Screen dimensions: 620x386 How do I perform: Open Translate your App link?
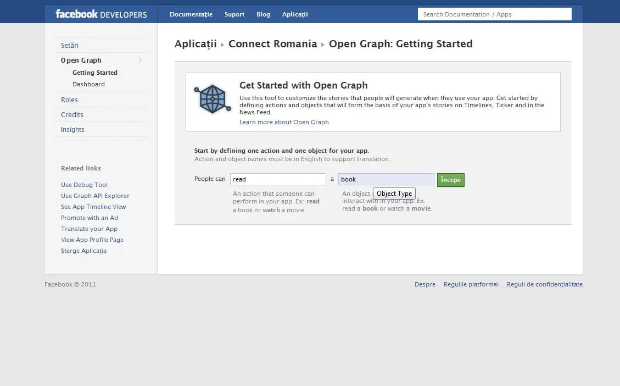[x=89, y=229]
